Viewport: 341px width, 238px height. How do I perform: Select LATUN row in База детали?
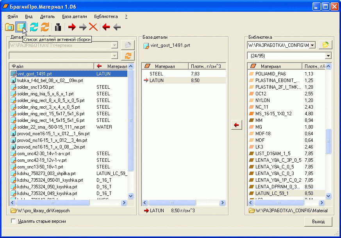(184, 81)
